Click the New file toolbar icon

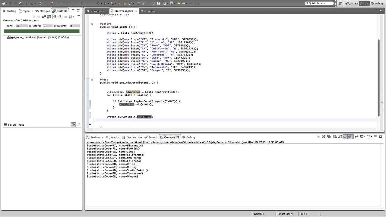click(x=3, y=3)
